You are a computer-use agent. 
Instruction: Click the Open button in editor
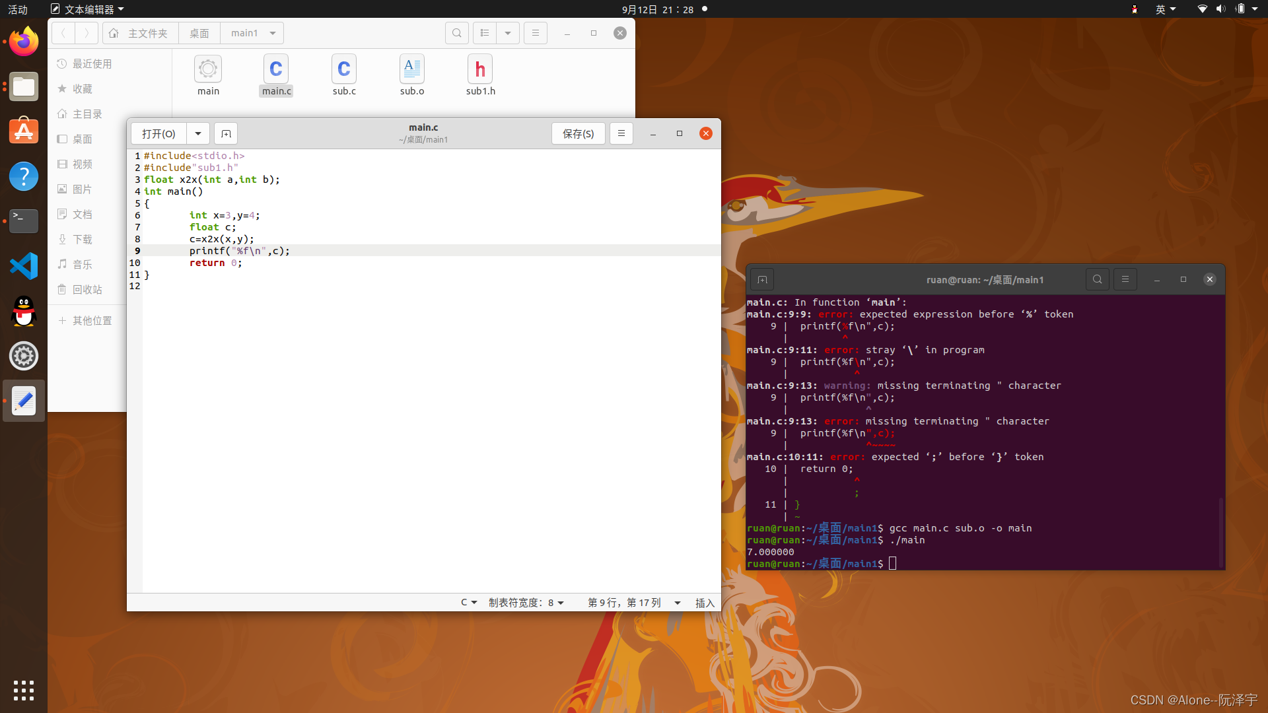pyautogui.click(x=158, y=134)
